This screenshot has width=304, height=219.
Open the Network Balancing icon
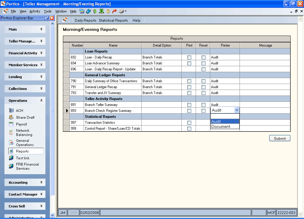coord(12,133)
